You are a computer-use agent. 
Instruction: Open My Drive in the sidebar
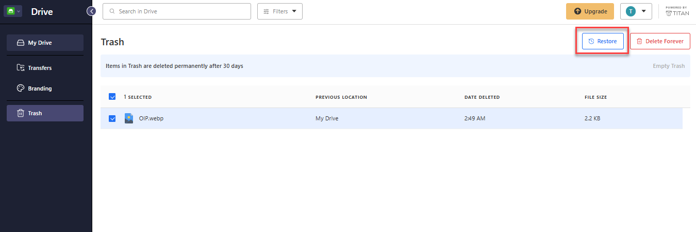pos(45,43)
